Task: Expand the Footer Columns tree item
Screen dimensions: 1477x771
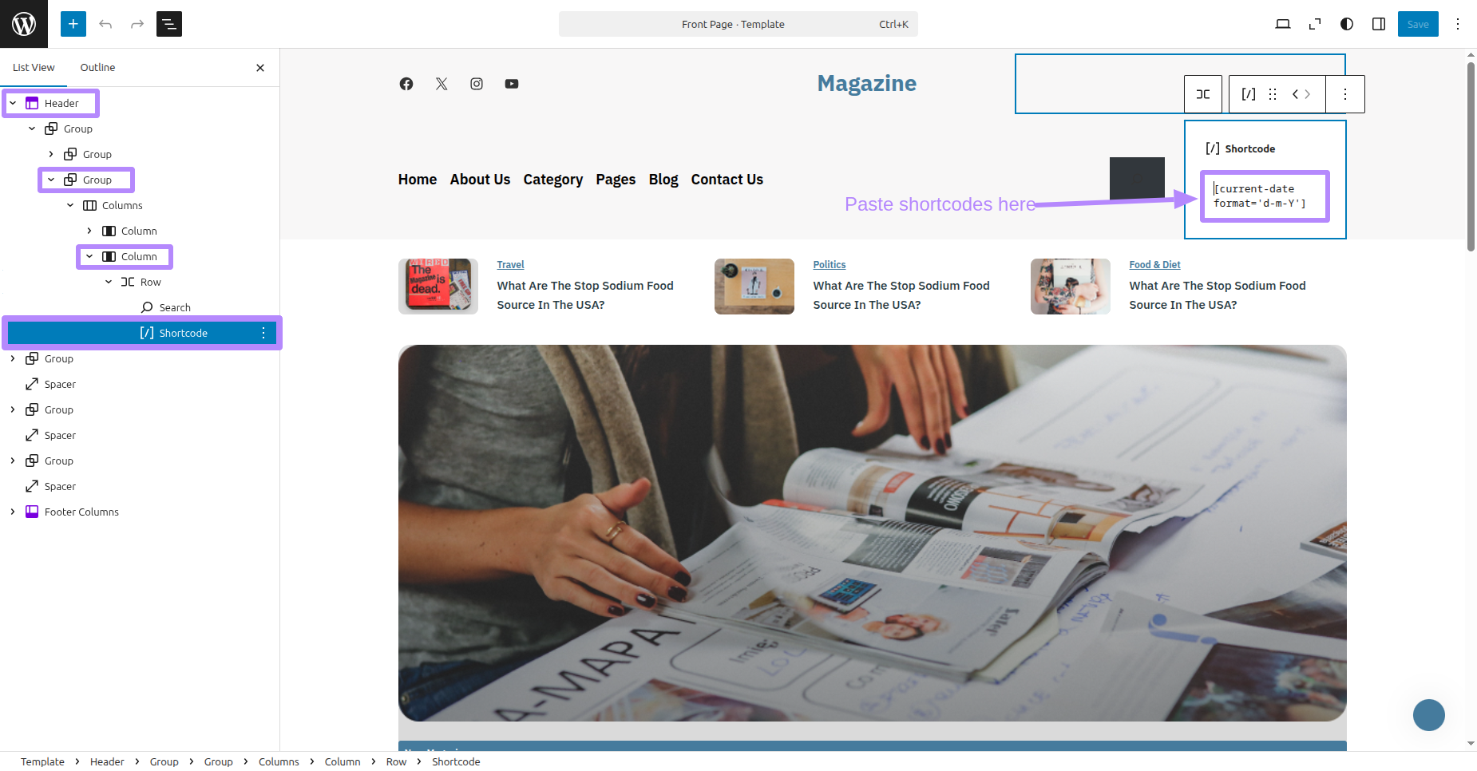Action: (x=13, y=512)
